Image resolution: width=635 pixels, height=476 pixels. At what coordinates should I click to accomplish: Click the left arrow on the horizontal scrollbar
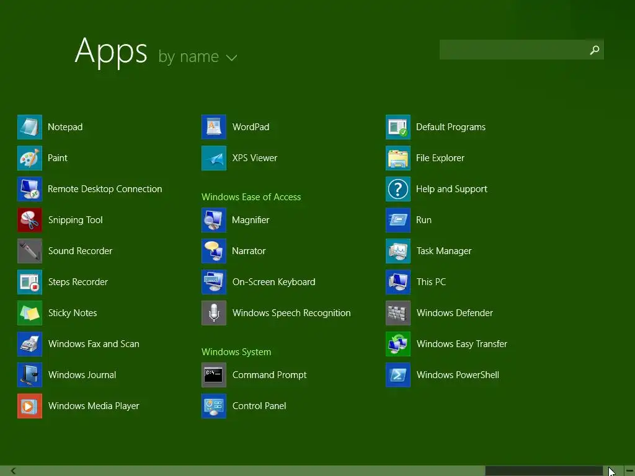click(14, 471)
